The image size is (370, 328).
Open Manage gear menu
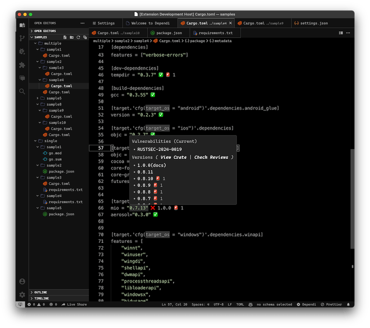pyautogui.click(x=22, y=294)
